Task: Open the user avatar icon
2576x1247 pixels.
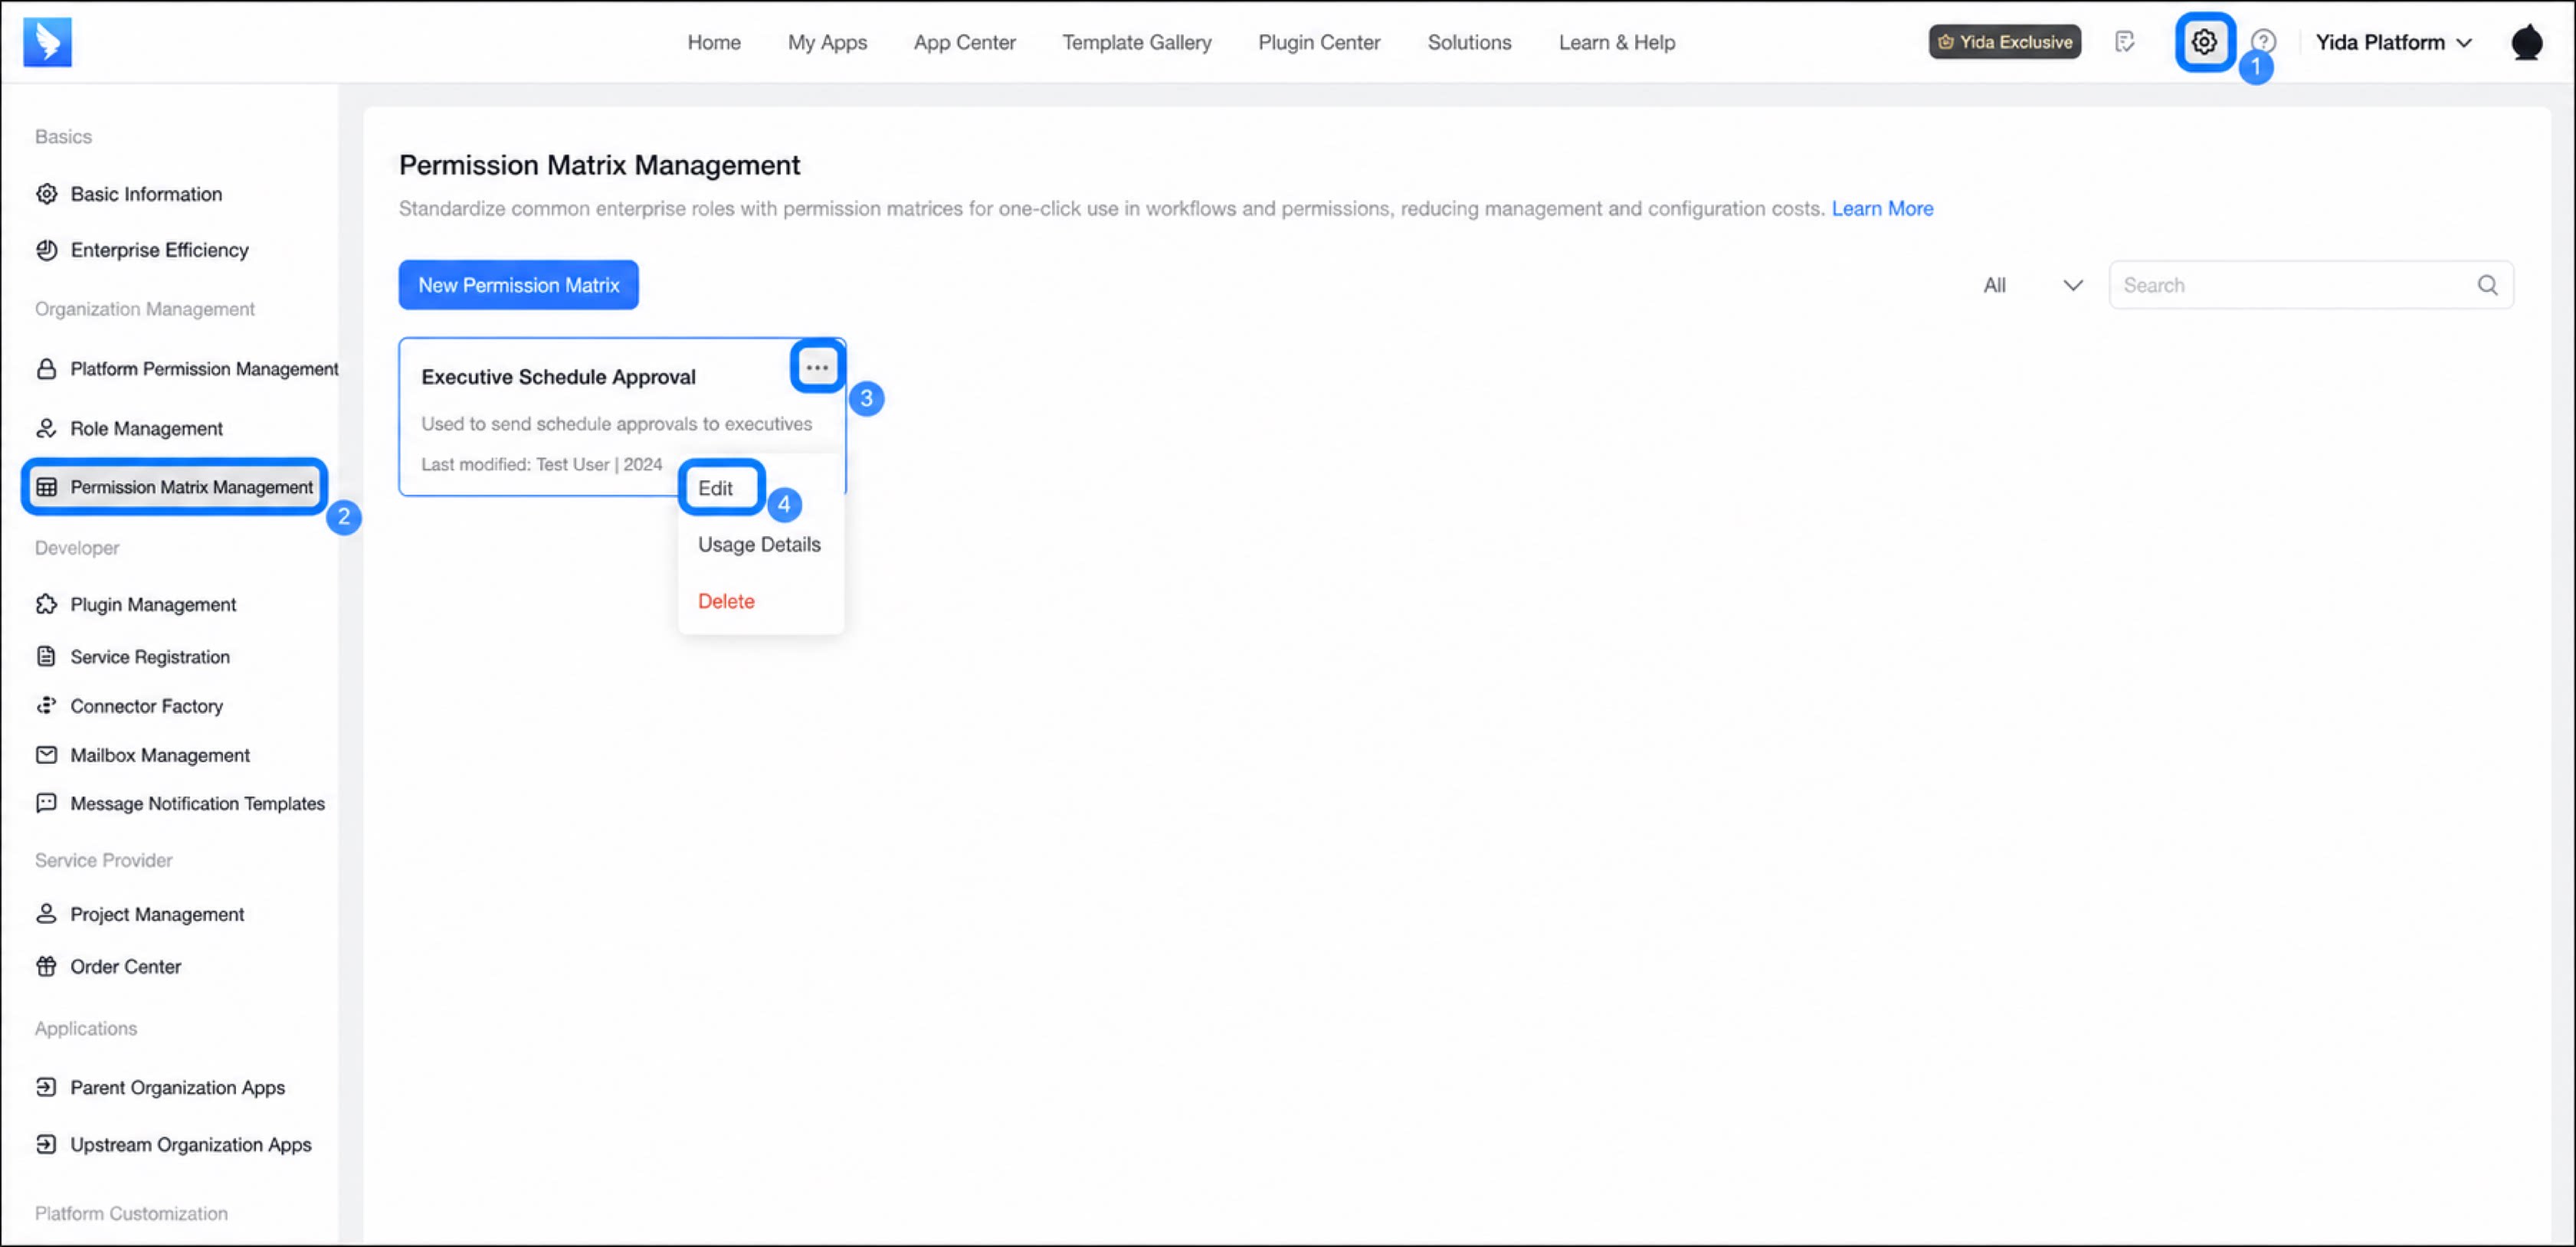Action: pyautogui.click(x=2526, y=42)
